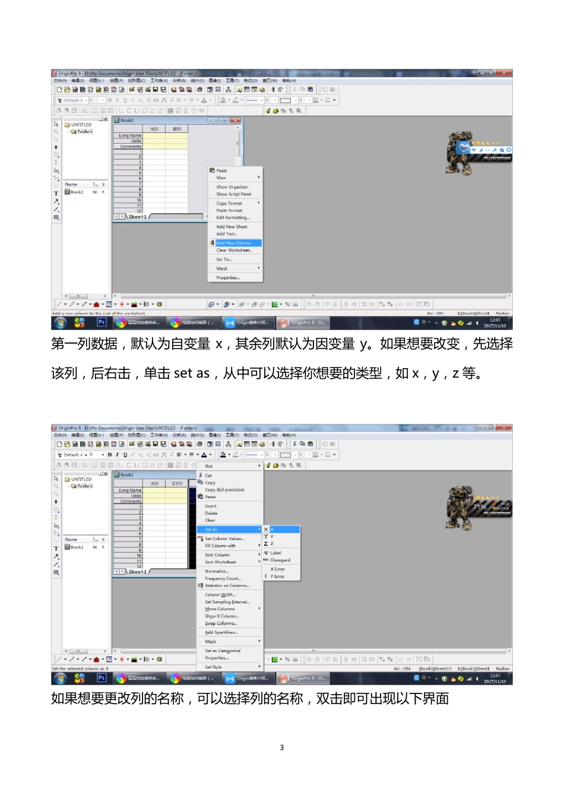The image size is (564, 798).
Task: Choose Z in the Set As submenu
Action: pyautogui.click(x=281, y=543)
